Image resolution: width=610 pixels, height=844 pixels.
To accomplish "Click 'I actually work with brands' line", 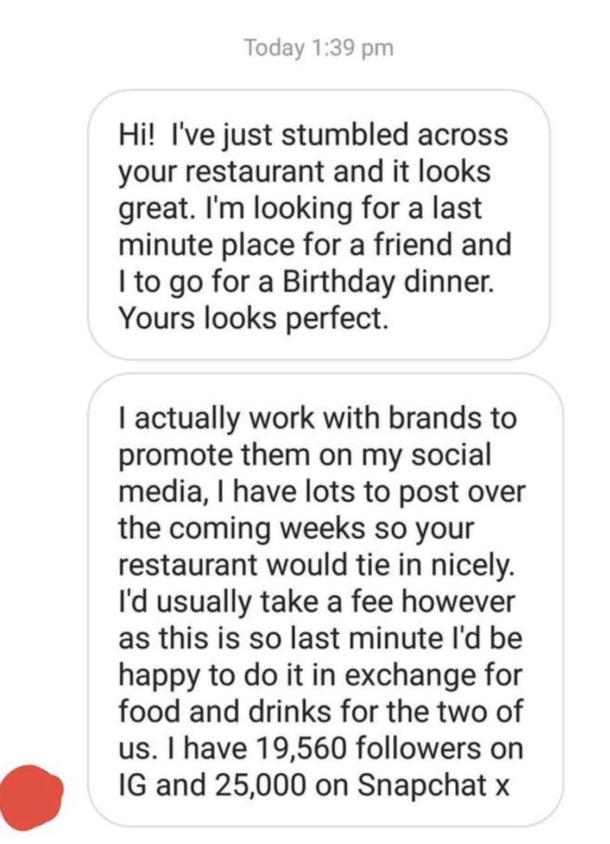I will [318, 418].
